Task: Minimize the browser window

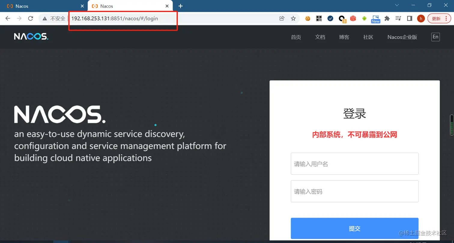Action: [x=413, y=5]
